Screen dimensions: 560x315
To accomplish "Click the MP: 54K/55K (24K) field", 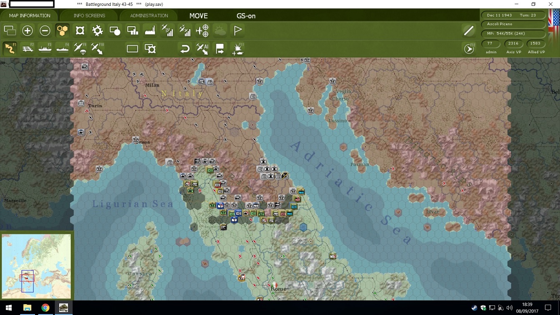I will pos(514,33).
